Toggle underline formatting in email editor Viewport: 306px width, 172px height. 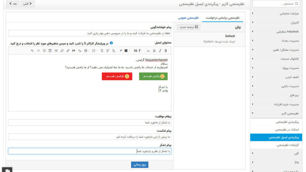[x=154, y=51]
